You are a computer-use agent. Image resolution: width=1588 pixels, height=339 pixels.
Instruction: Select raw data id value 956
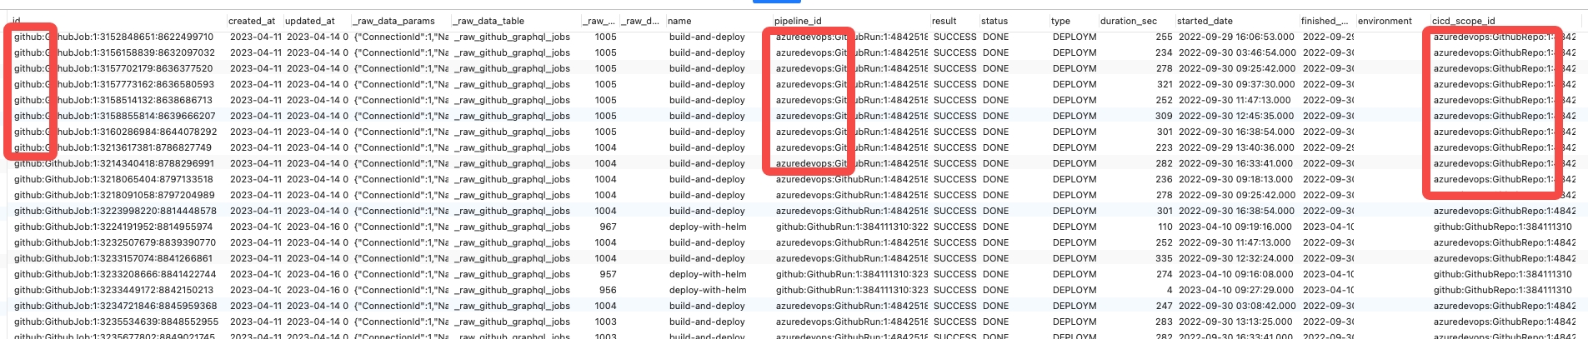point(609,290)
